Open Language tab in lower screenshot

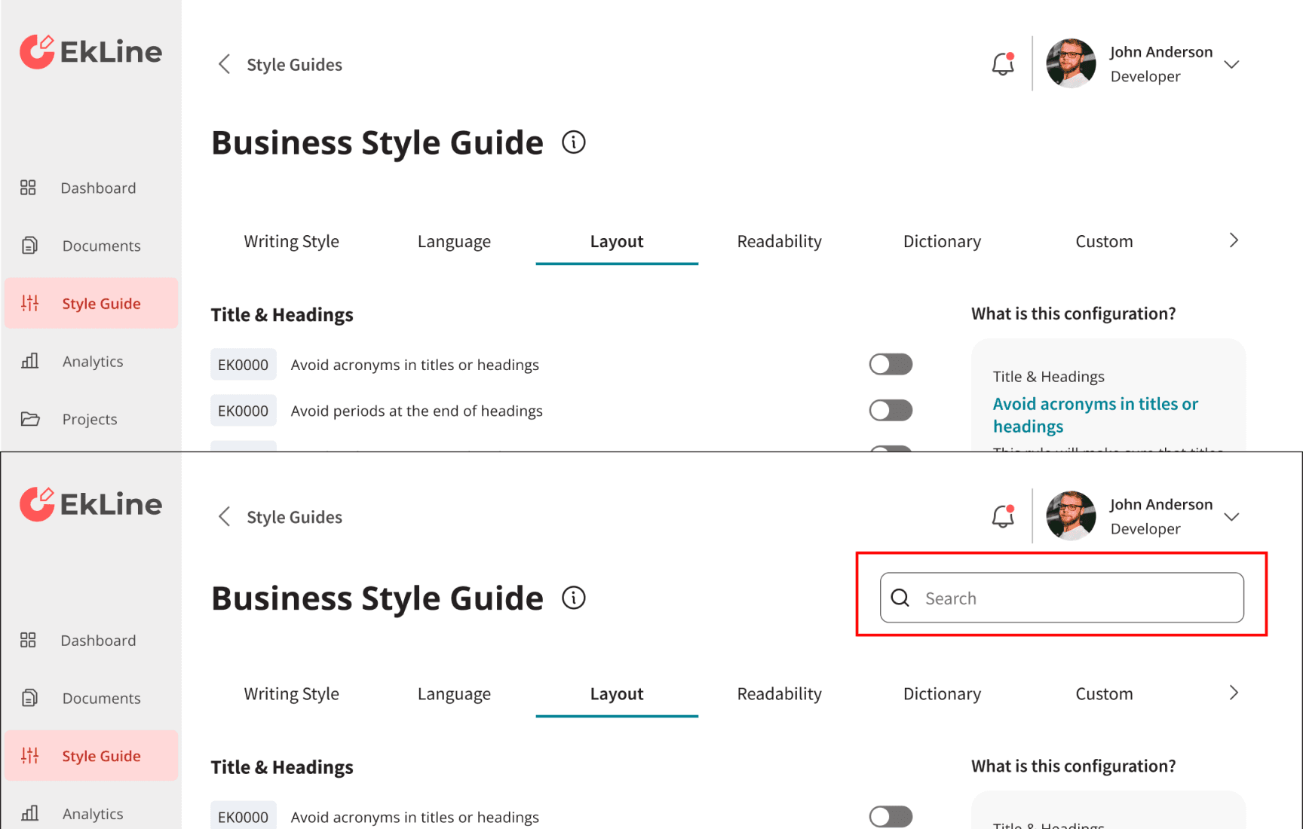(454, 693)
